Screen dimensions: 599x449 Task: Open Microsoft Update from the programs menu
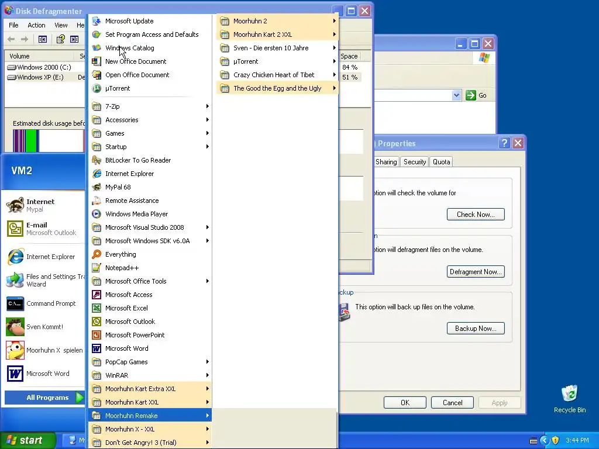point(150,21)
